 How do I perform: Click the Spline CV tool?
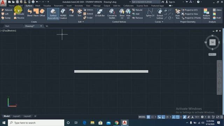[x=150, y=13]
